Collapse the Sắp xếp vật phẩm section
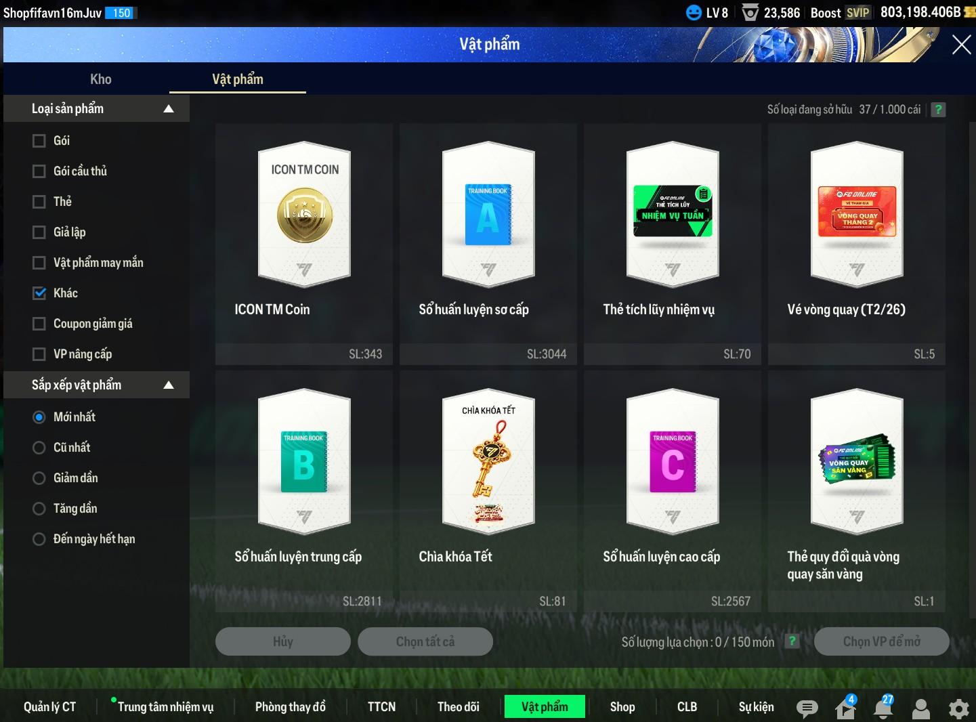 [169, 385]
